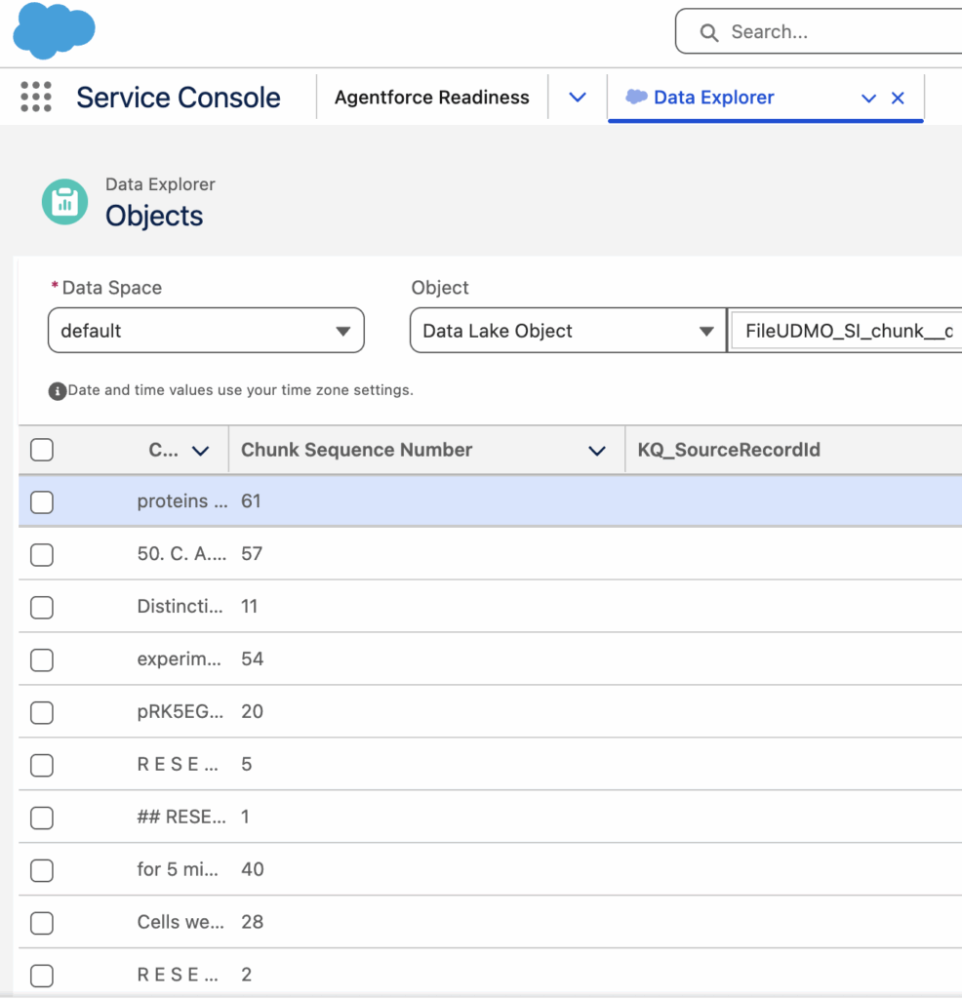Open the Data Space dropdown
The height and width of the screenshot is (999, 962).
(206, 331)
